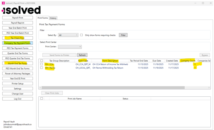Click the isolved app icon in title bar
This screenshot has height=130, width=214.
pyautogui.click(x=3, y=3)
